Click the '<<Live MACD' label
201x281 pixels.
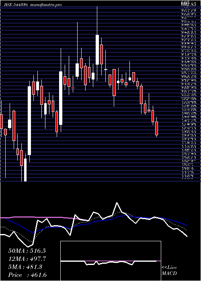[x=169, y=271]
